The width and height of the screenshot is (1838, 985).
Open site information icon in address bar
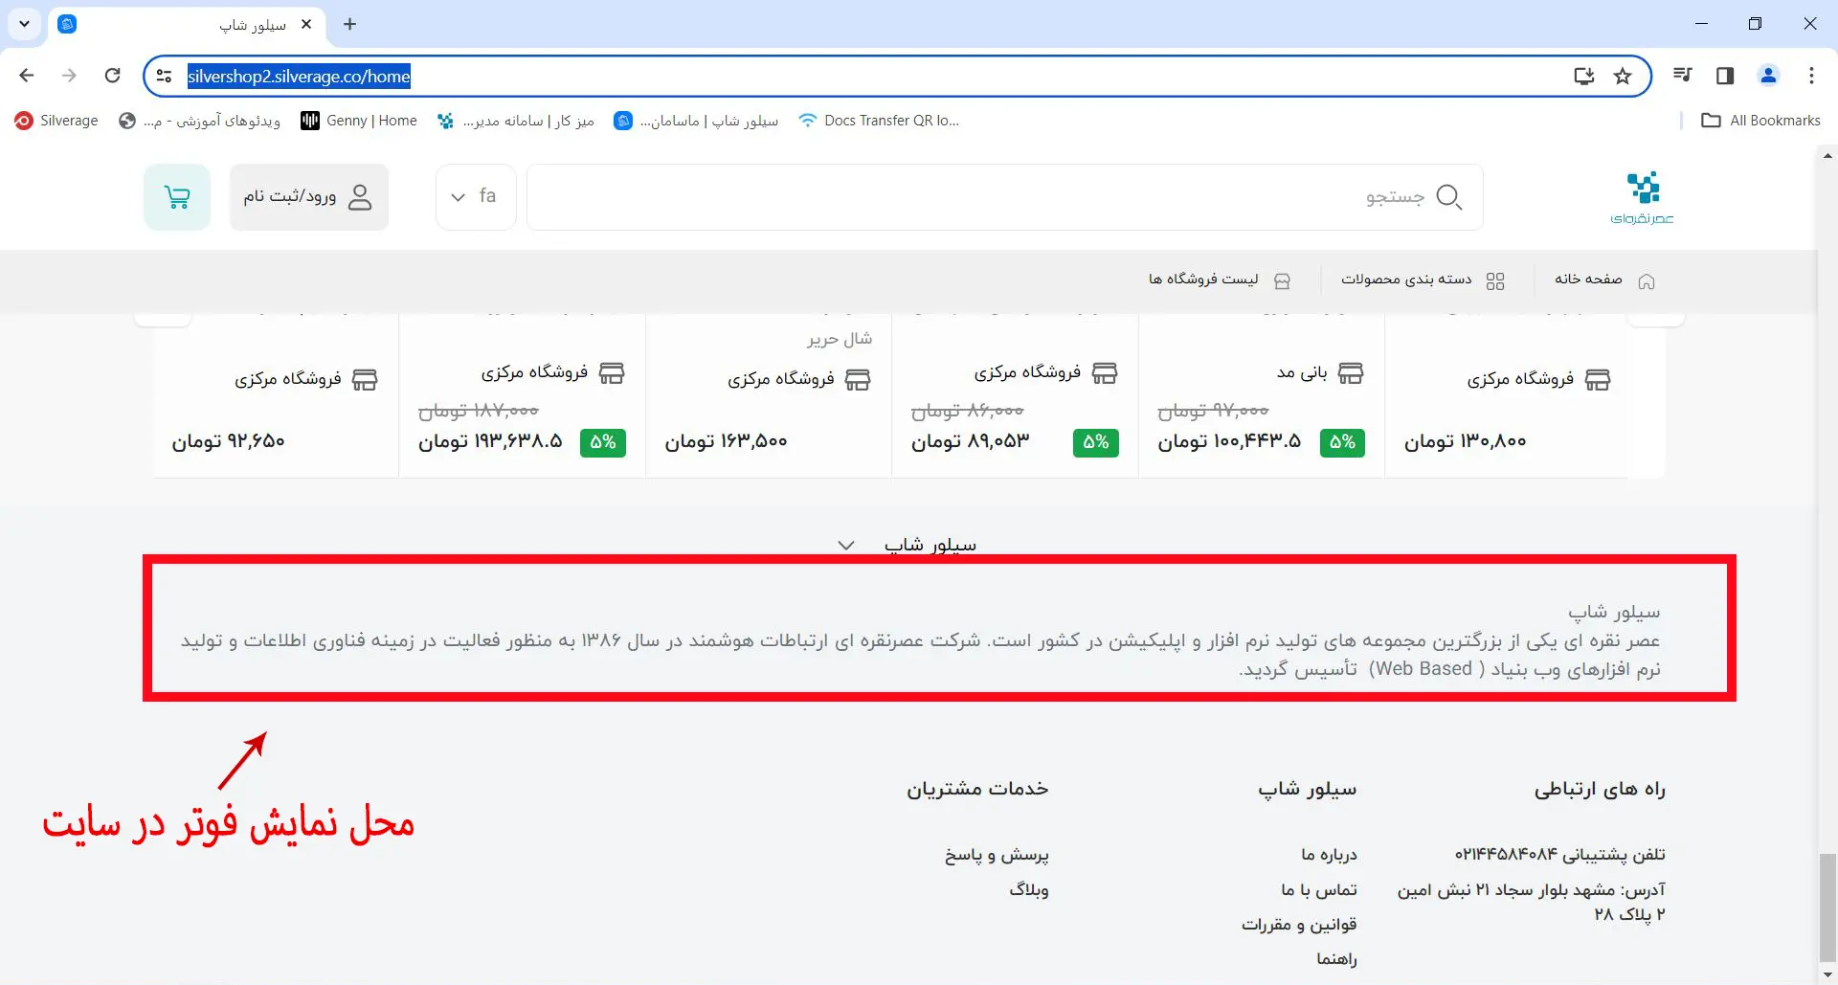[x=164, y=77]
